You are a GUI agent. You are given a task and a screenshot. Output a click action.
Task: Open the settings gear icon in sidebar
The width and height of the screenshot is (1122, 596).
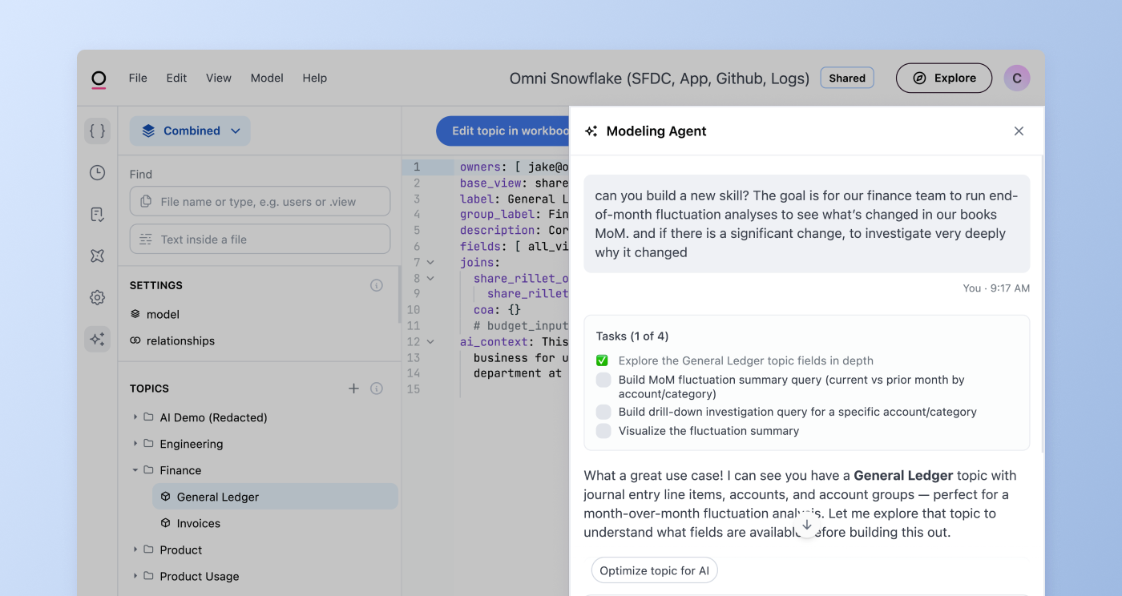click(97, 297)
